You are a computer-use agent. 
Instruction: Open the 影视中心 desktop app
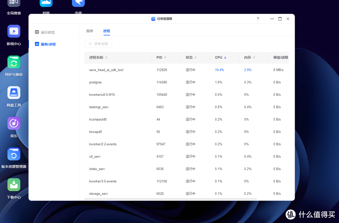(14, 32)
